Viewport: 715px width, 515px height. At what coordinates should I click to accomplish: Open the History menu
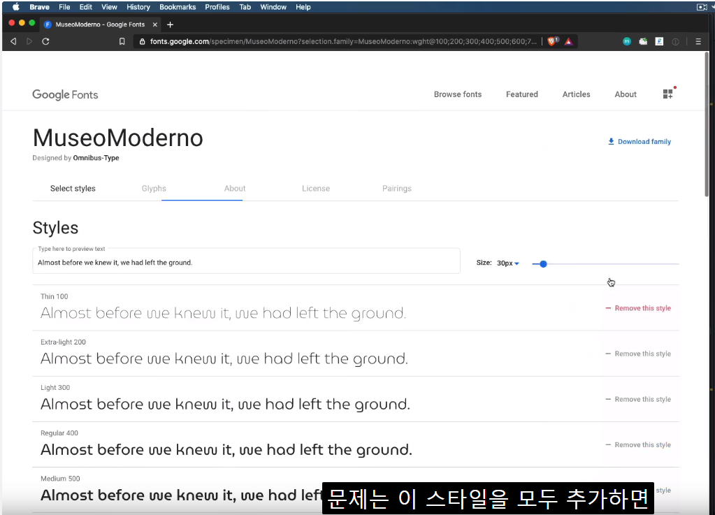138,7
